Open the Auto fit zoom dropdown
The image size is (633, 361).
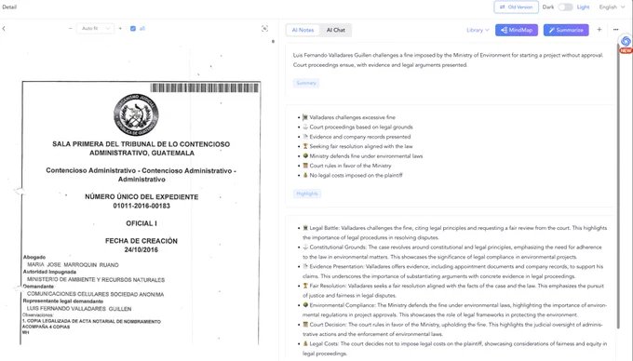pos(95,29)
